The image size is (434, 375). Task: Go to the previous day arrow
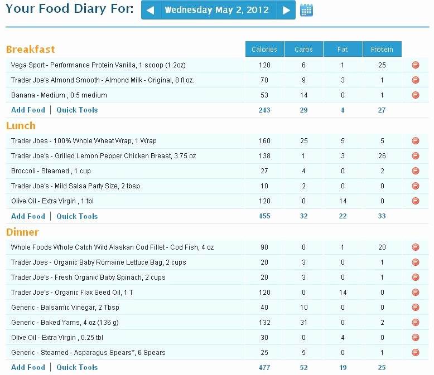150,10
